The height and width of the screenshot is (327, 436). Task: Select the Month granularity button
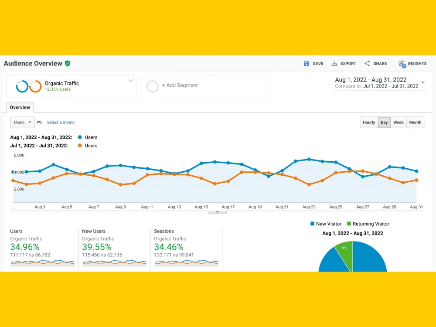(x=415, y=123)
